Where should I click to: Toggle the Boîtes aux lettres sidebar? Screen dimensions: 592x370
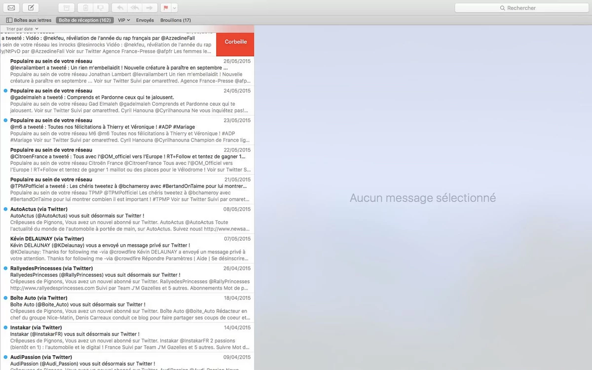click(x=29, y=20)
